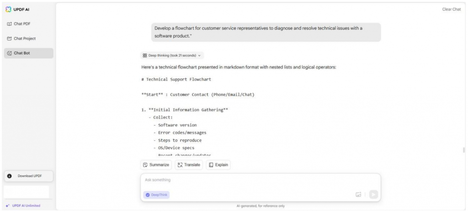This screenshot has height=213, width=468.
Task: Click the UPDF AI logo icon
Action: (x=8, y=10)
